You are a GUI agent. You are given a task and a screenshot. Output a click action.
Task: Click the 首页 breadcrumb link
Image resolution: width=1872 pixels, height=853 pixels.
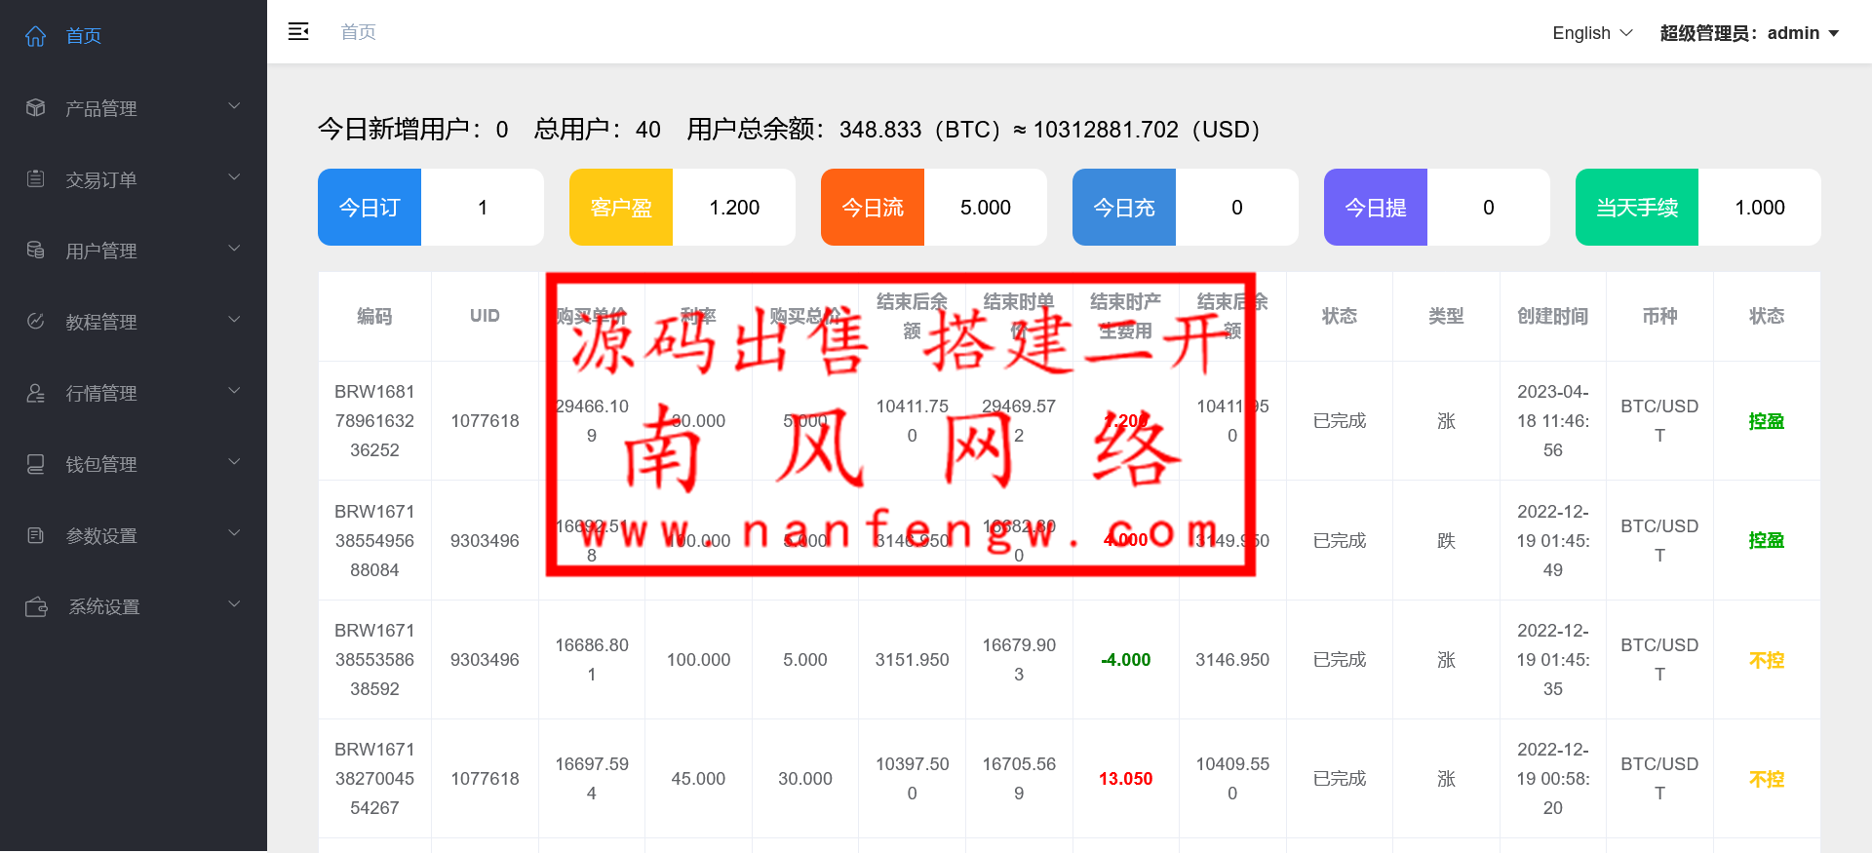[x=358, y=32]
